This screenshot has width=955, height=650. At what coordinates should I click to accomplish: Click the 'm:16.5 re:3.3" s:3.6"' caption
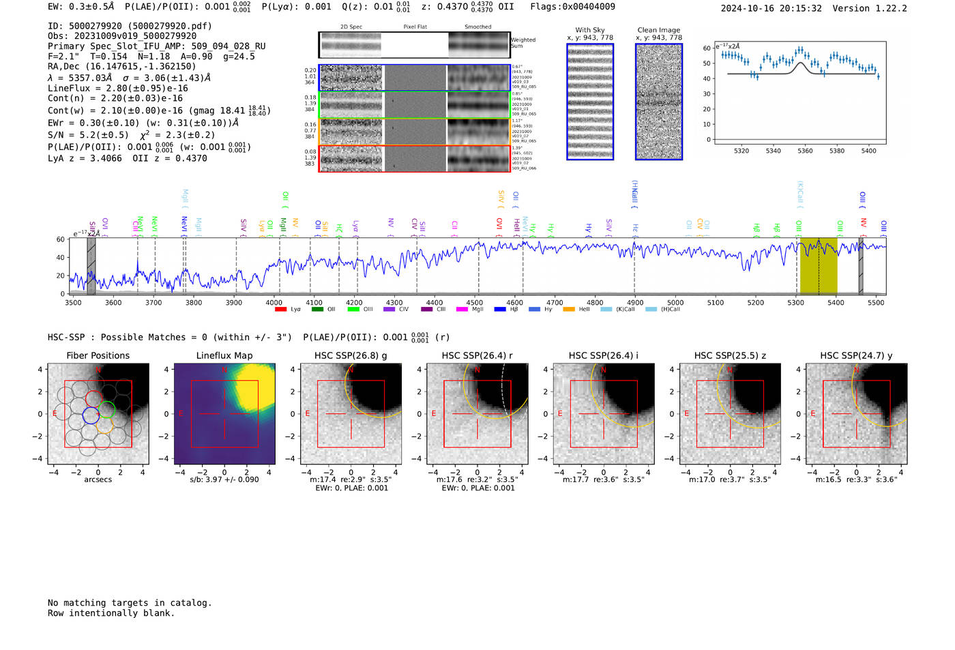857,479
